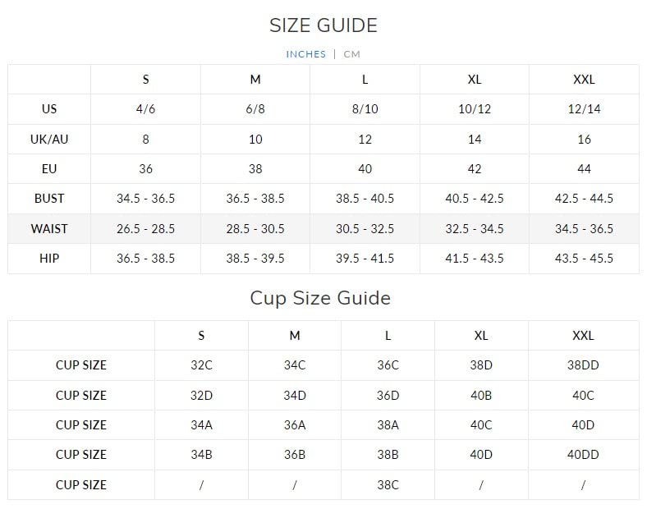Image resolution: width=647 pixels, height=518 pixels.
Task: Click bust measurement 38.5 - 40.5
Action: coord(365,199)
